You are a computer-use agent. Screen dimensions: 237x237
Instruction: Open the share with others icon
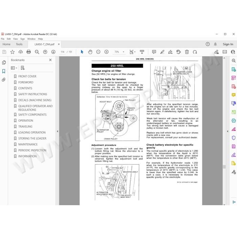click(x=233, y=52)
